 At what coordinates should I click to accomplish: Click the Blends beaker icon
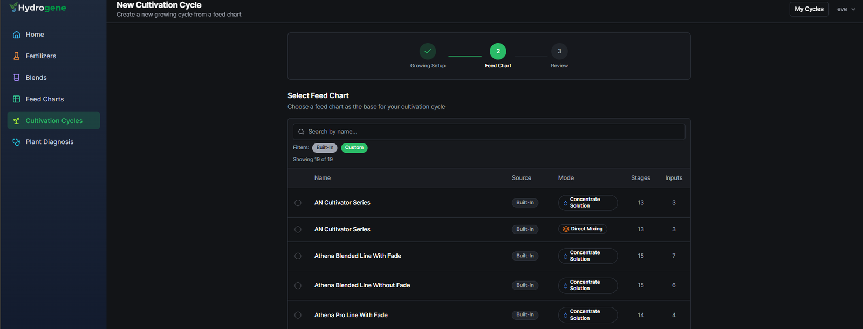click(17, 78)
